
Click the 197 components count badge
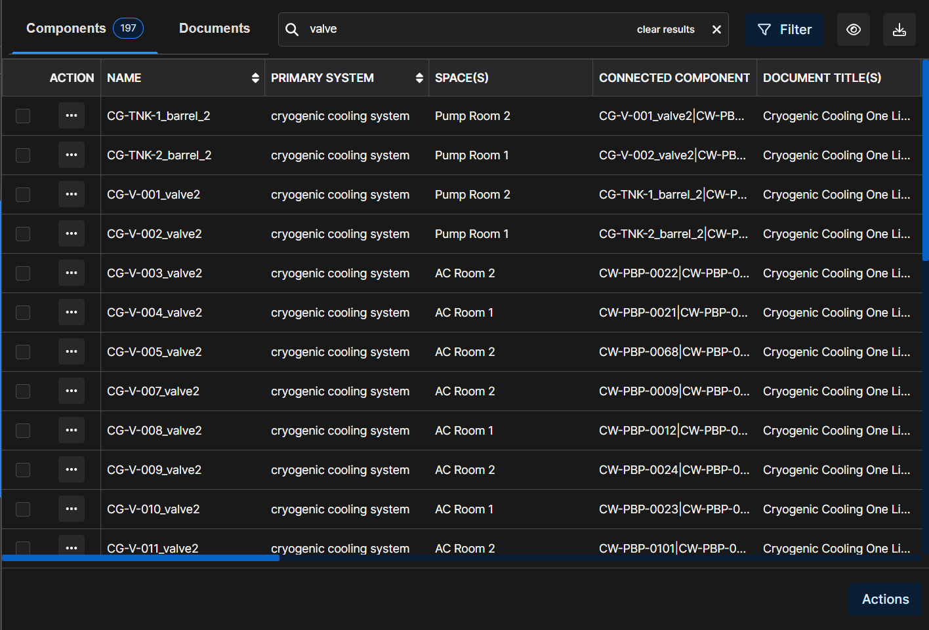tap(128, 28)
